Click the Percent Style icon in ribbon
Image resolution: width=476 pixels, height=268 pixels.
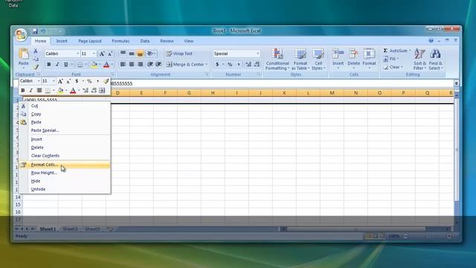[230, 65]
